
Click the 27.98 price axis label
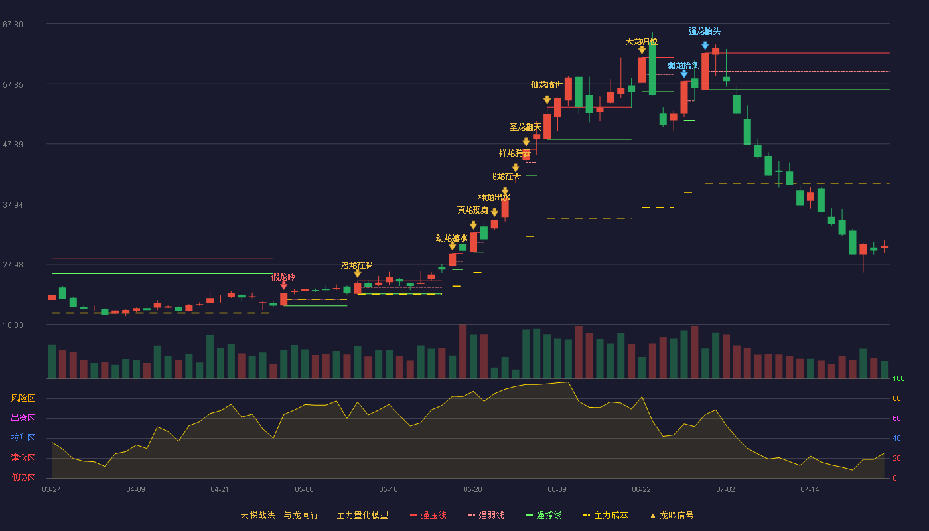point(13,265)
